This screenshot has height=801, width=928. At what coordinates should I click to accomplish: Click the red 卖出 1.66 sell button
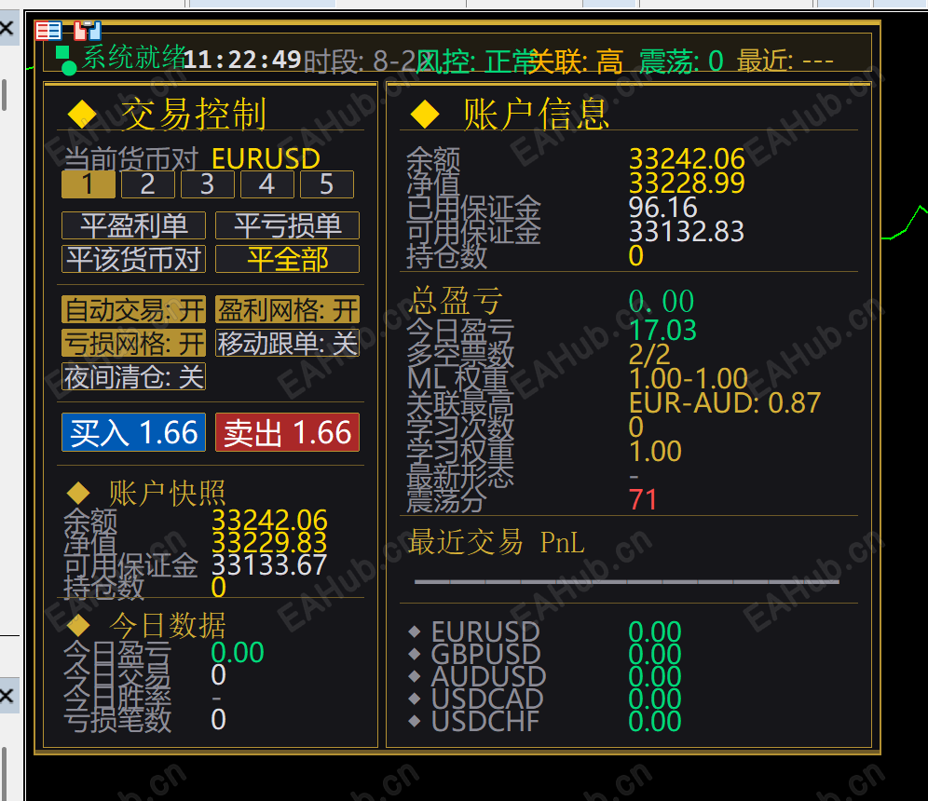pyautogui.click(x=287, y=432)
